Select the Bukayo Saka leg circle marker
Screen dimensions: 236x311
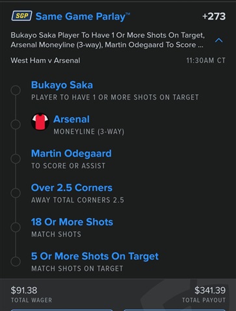pos(16,90)
